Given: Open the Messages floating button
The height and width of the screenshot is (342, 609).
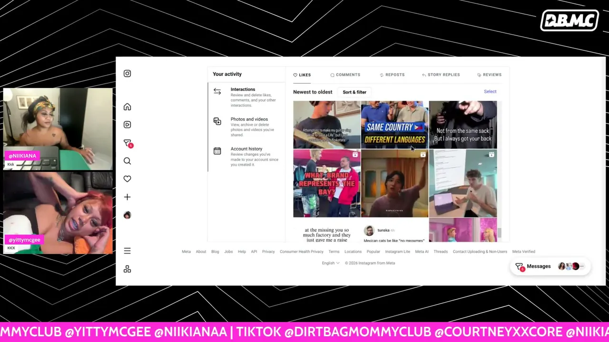Looking at the screenshot, I should [x=550, y=266].
